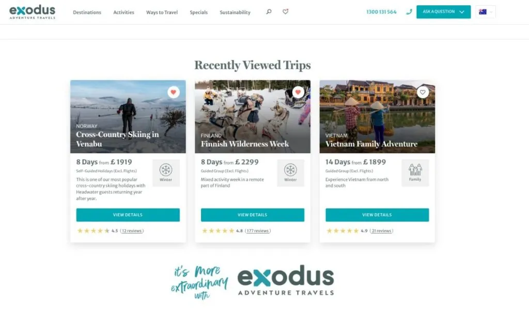Viewport: 529px width, 315px height.
Task: Open the search magnifier icon
Action: coord(269,12)
